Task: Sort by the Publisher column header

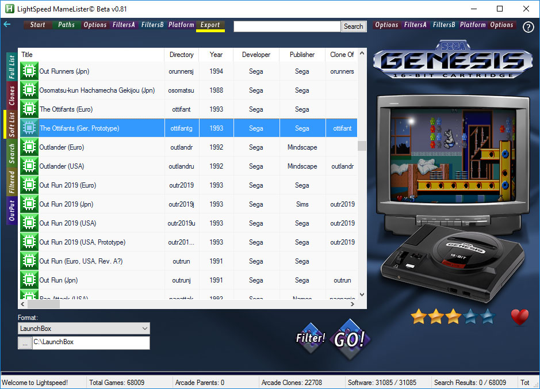Action: pos(302,55)
